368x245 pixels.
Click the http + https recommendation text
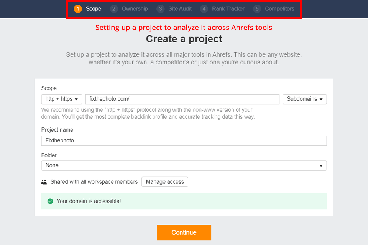[148, 113]
